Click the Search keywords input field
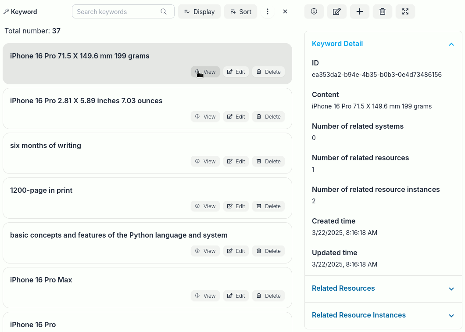 click(x=123, y=11)
